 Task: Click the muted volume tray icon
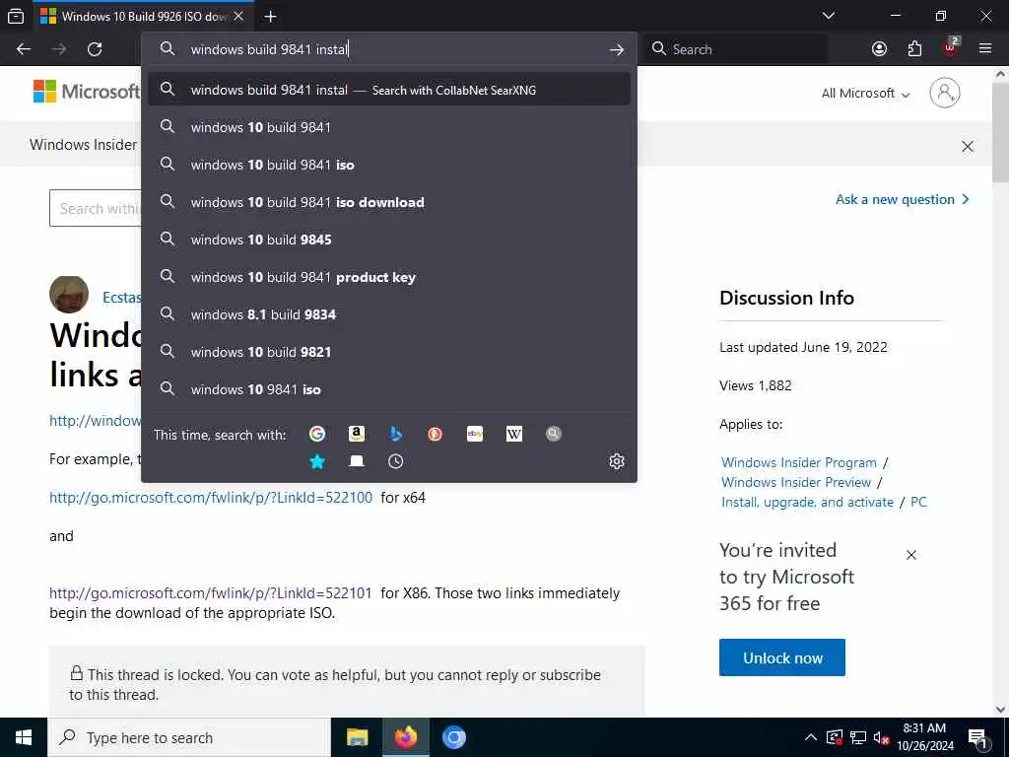881,738
